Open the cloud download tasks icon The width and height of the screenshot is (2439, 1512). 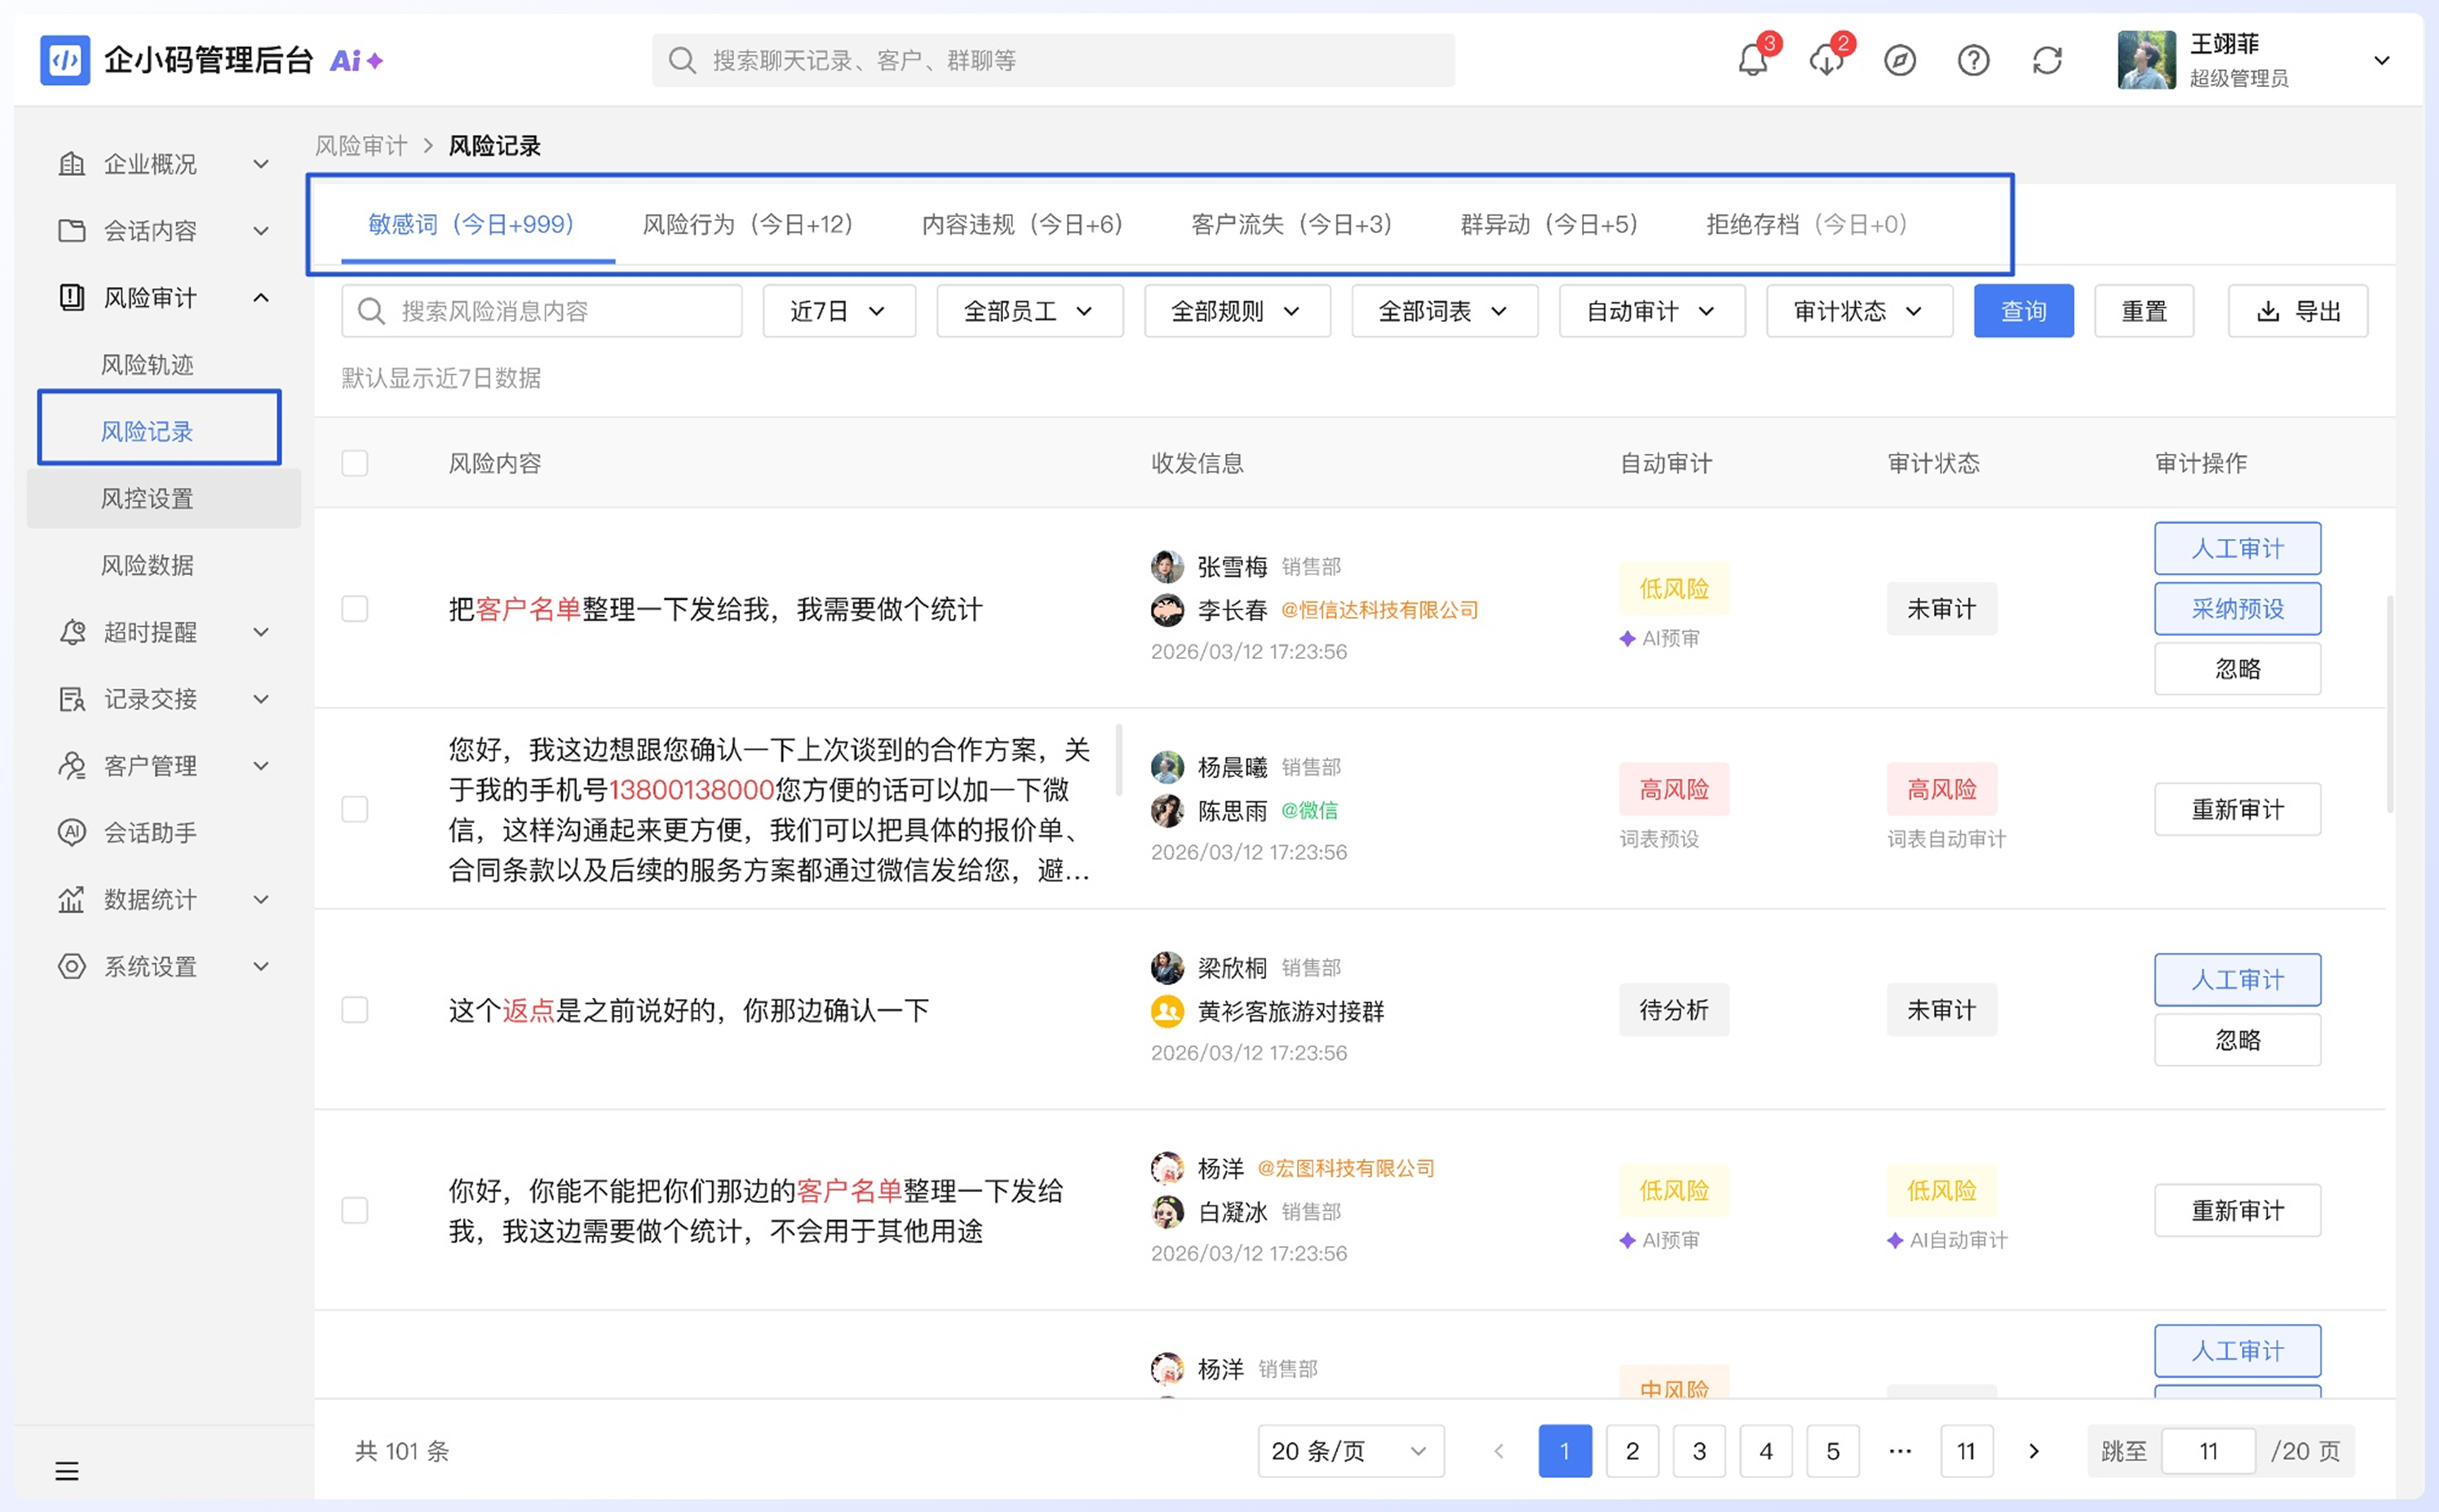(1825, 60)
